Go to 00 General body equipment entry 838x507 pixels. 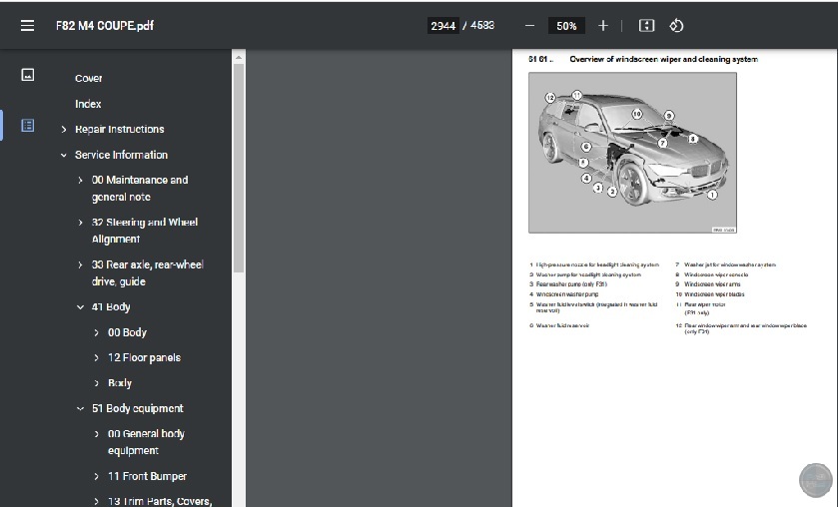147,442
